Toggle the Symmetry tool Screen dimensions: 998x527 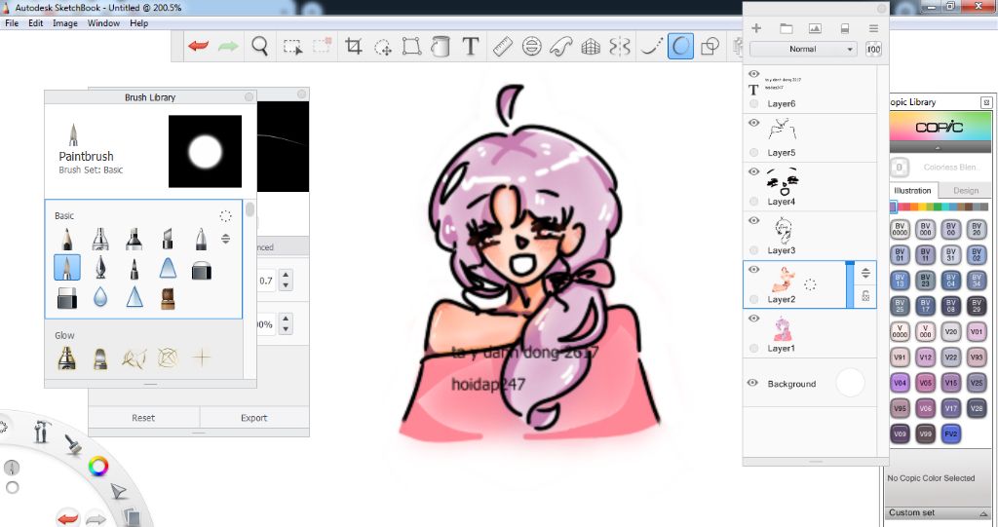[x=620, y=47]
